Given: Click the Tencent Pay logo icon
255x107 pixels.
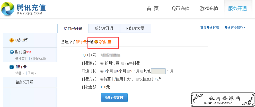Looking at the screenshot, I should point(7,9).
